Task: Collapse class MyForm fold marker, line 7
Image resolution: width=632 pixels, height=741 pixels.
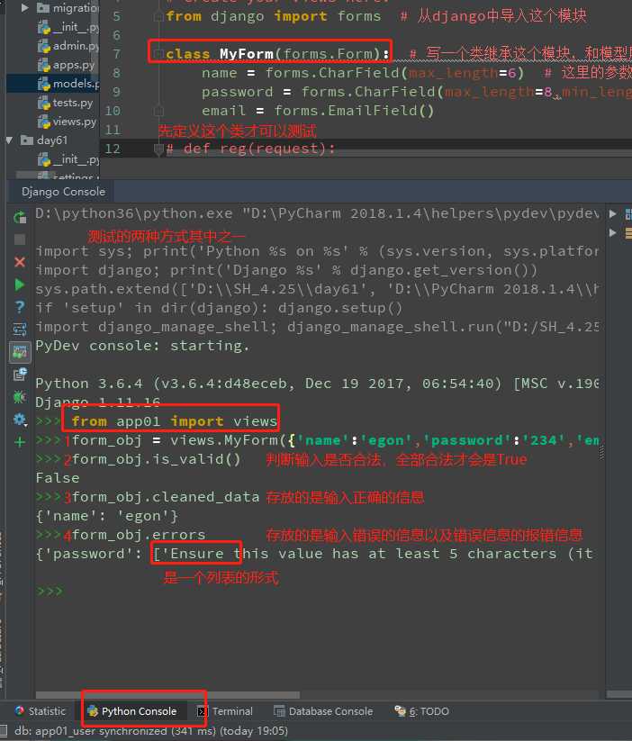Action: pyautogui.click(x=158, y=54)
